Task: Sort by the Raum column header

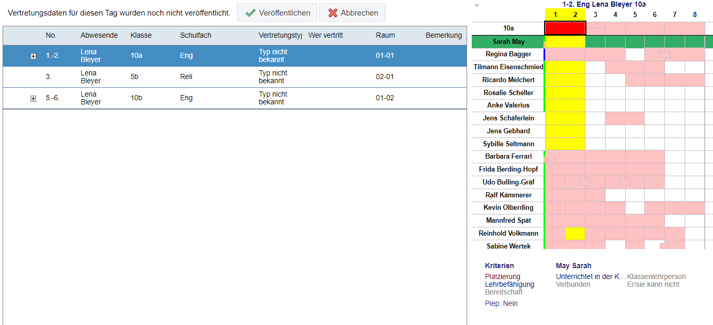Action: click(385, 35)
